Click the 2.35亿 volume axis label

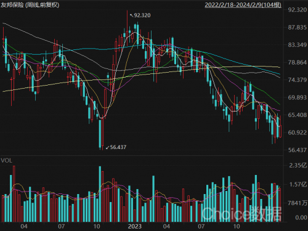(x=298, y=165)
